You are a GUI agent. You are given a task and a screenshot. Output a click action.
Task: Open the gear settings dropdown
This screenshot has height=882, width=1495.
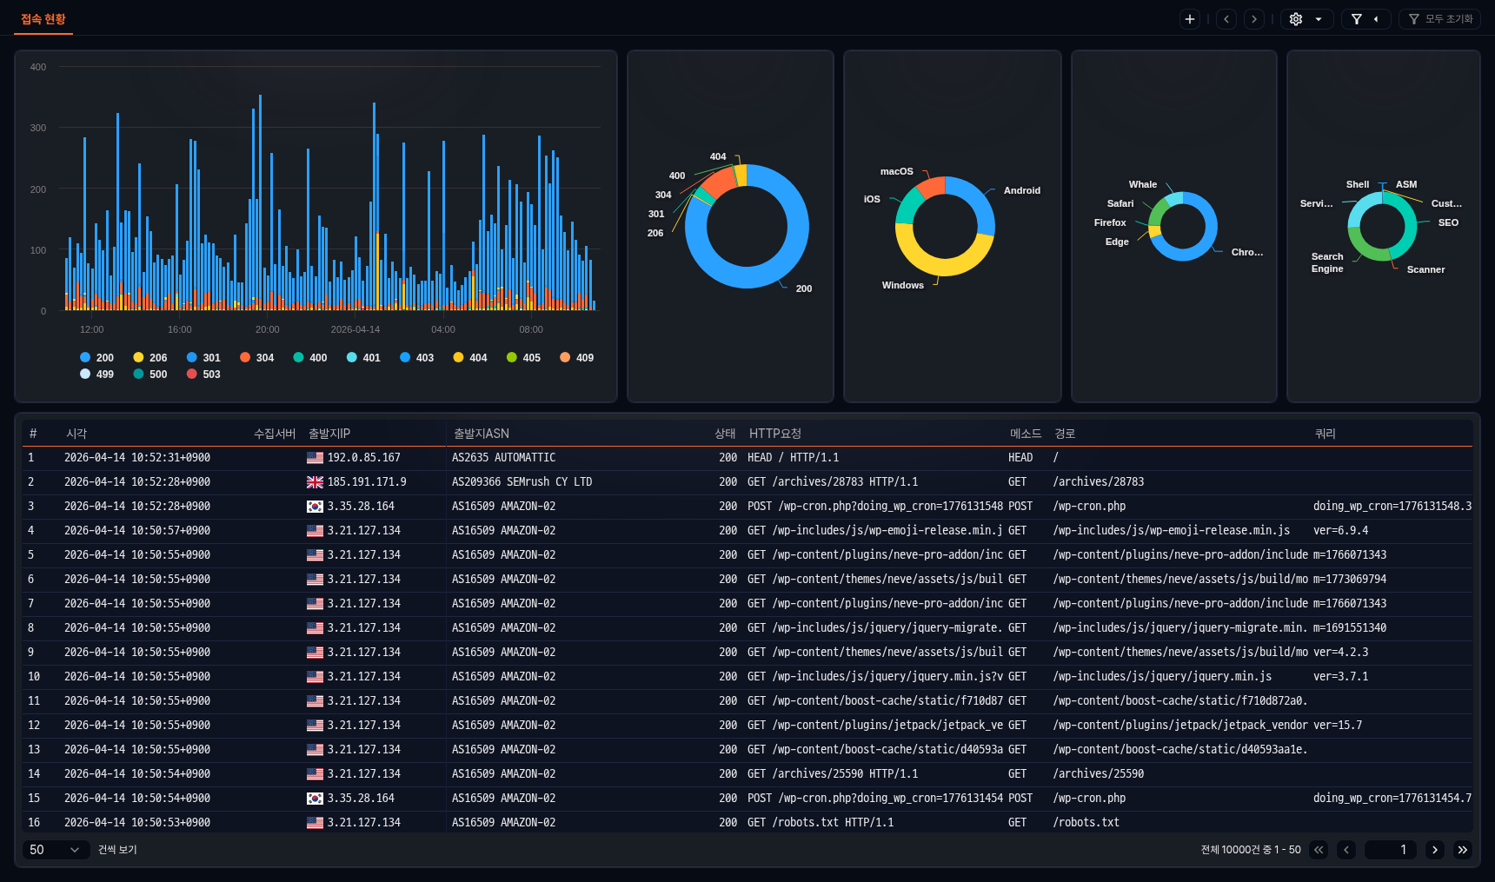click(1306, 19)
